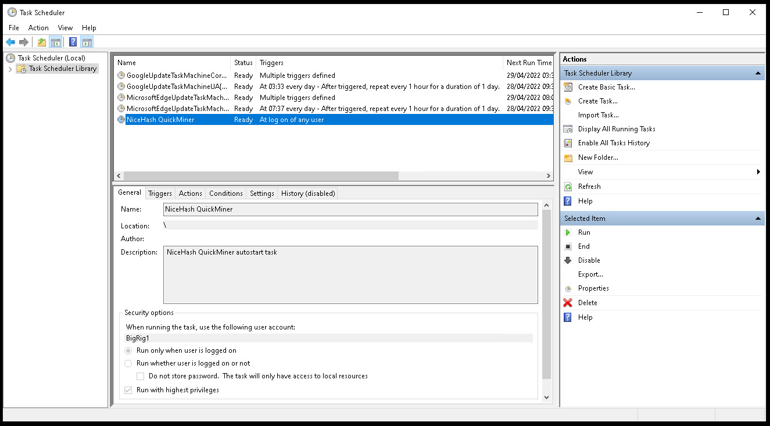Collapse the Task Scheduler Library actions section
Viewport: 770px width, 426px height.
[x=757, y=73]
